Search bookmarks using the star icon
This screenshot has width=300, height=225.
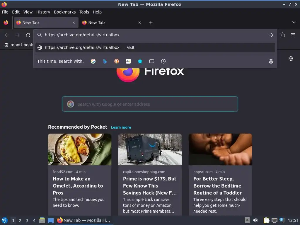[x=140, y=61]
